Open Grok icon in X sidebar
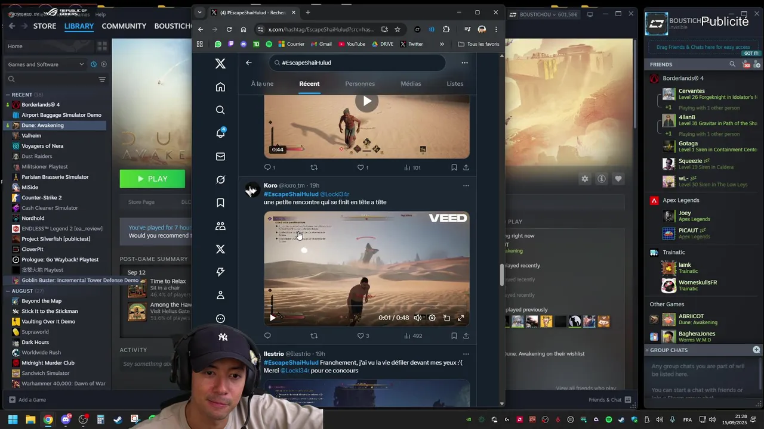 220,179
